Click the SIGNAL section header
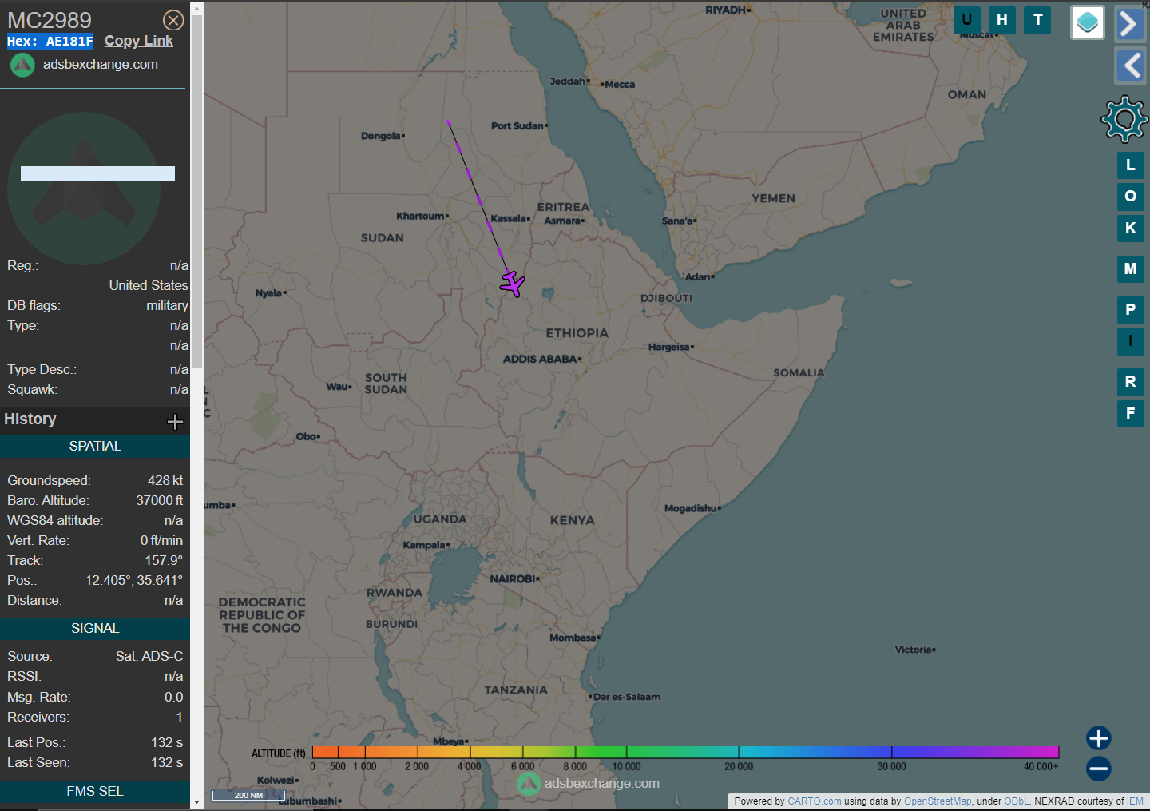1150x811 pixels. (x=95, y=629)
